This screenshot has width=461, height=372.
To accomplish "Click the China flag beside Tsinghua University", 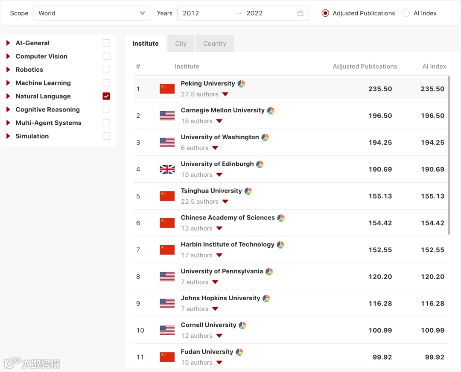I will click(167, 196).
